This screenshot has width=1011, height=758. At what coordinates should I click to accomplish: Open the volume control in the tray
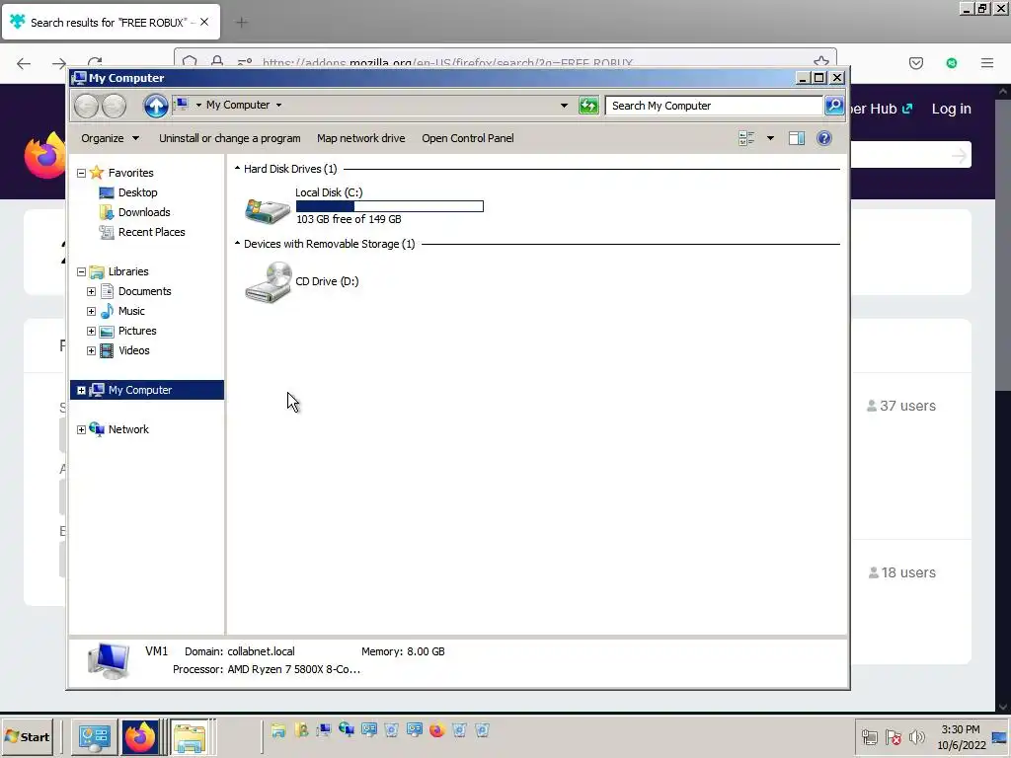(917, 736)
